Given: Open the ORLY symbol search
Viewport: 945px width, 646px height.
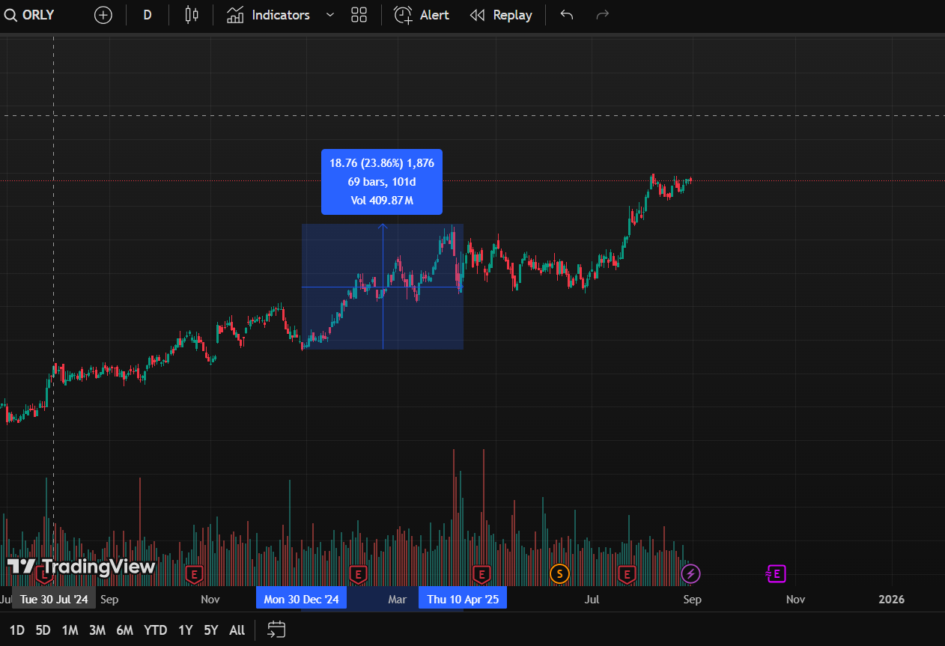Looking at the screenshot, I should [30, 15].
